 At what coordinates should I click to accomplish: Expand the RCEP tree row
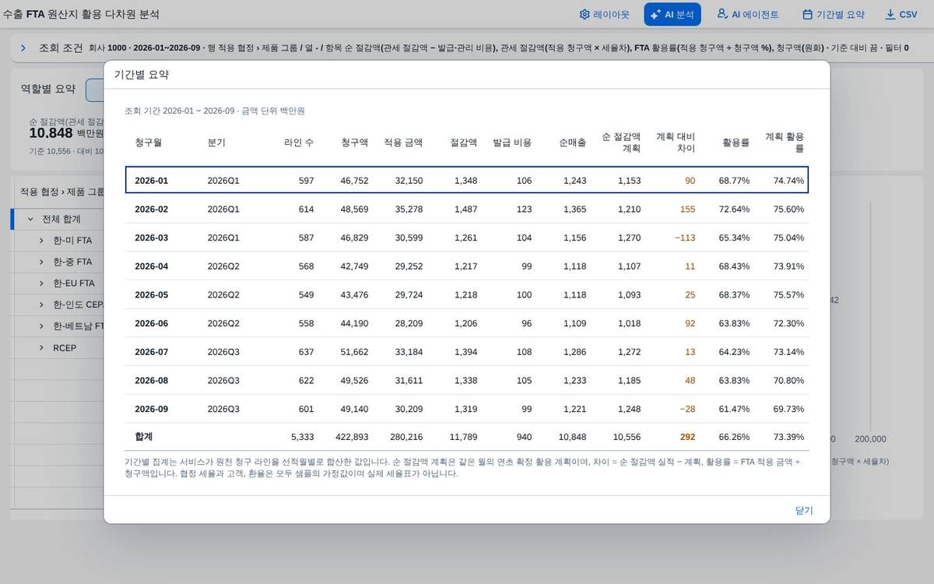(x=41, y=347)
